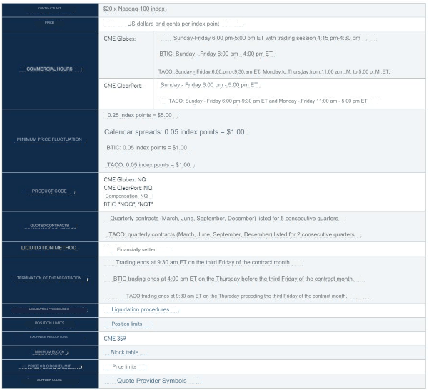Select the BTIC "NQQ", "NQT" product codes
The height and width of the screenshot is (390, 429).
(128, 204)
